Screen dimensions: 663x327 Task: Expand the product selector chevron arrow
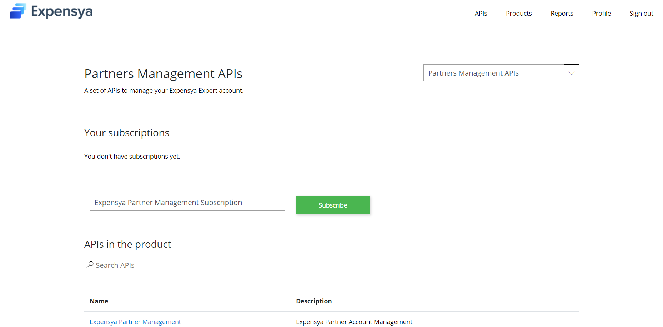571,73
